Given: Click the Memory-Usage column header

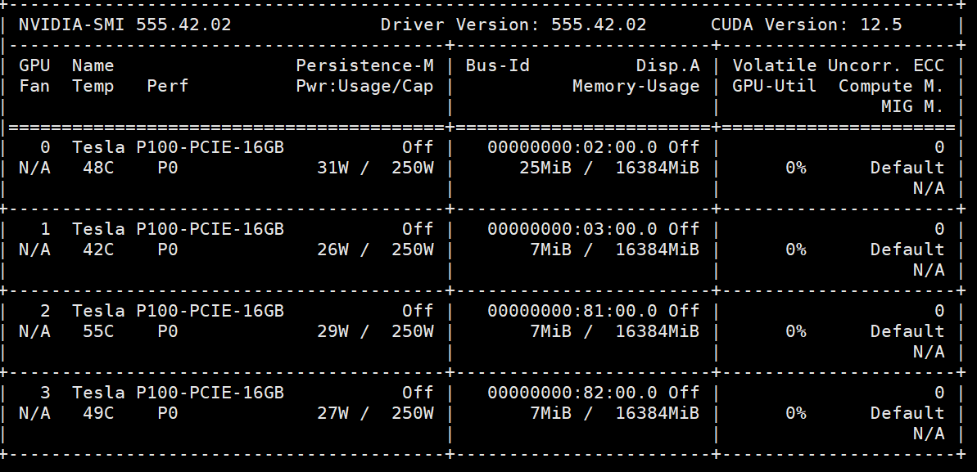Looking at the screenshot, I should [636, 86].
